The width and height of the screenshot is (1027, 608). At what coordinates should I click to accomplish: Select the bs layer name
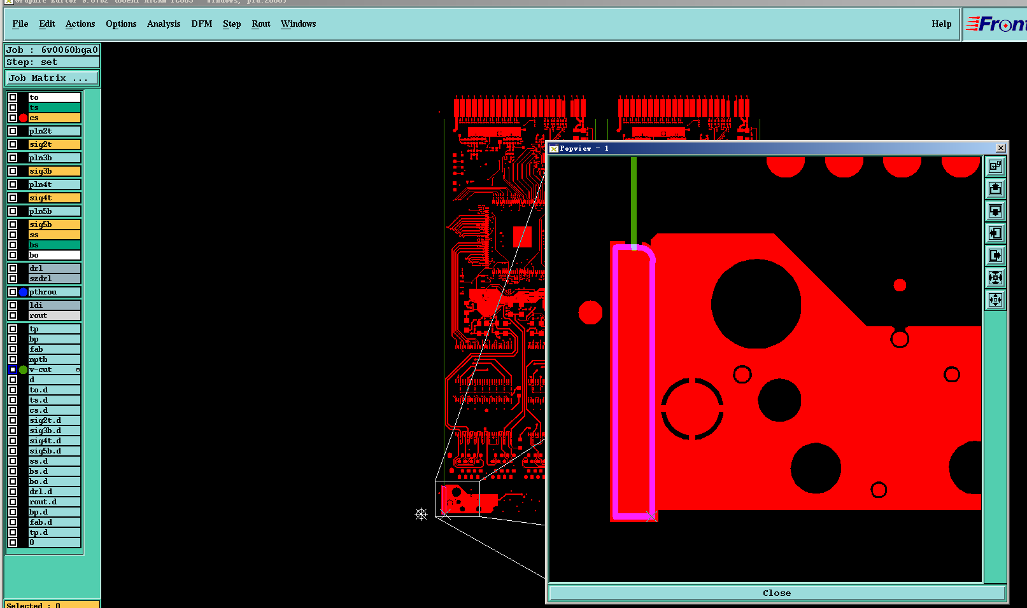55,245
